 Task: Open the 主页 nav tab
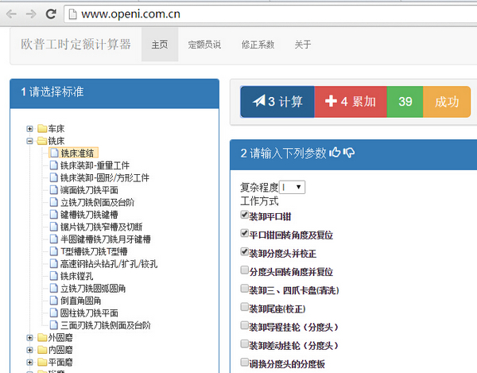coord(160,45)
